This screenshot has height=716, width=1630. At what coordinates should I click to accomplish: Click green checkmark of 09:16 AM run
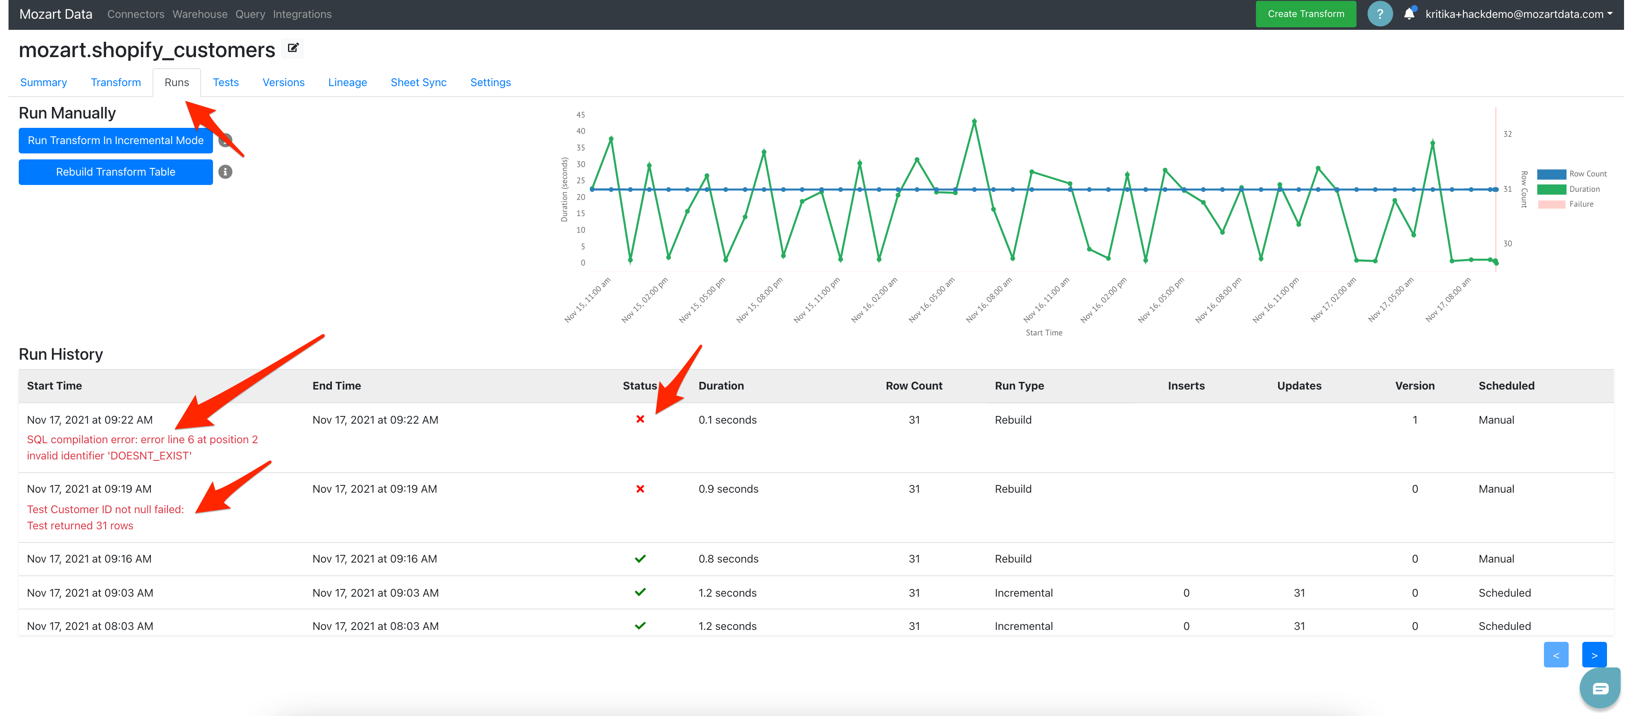640,558
